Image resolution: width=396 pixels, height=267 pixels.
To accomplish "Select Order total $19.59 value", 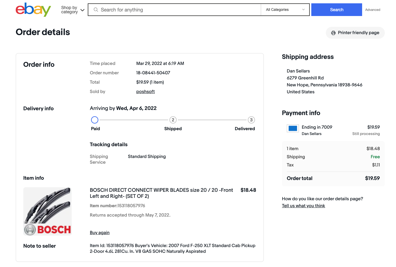I will tap(372, 178).
